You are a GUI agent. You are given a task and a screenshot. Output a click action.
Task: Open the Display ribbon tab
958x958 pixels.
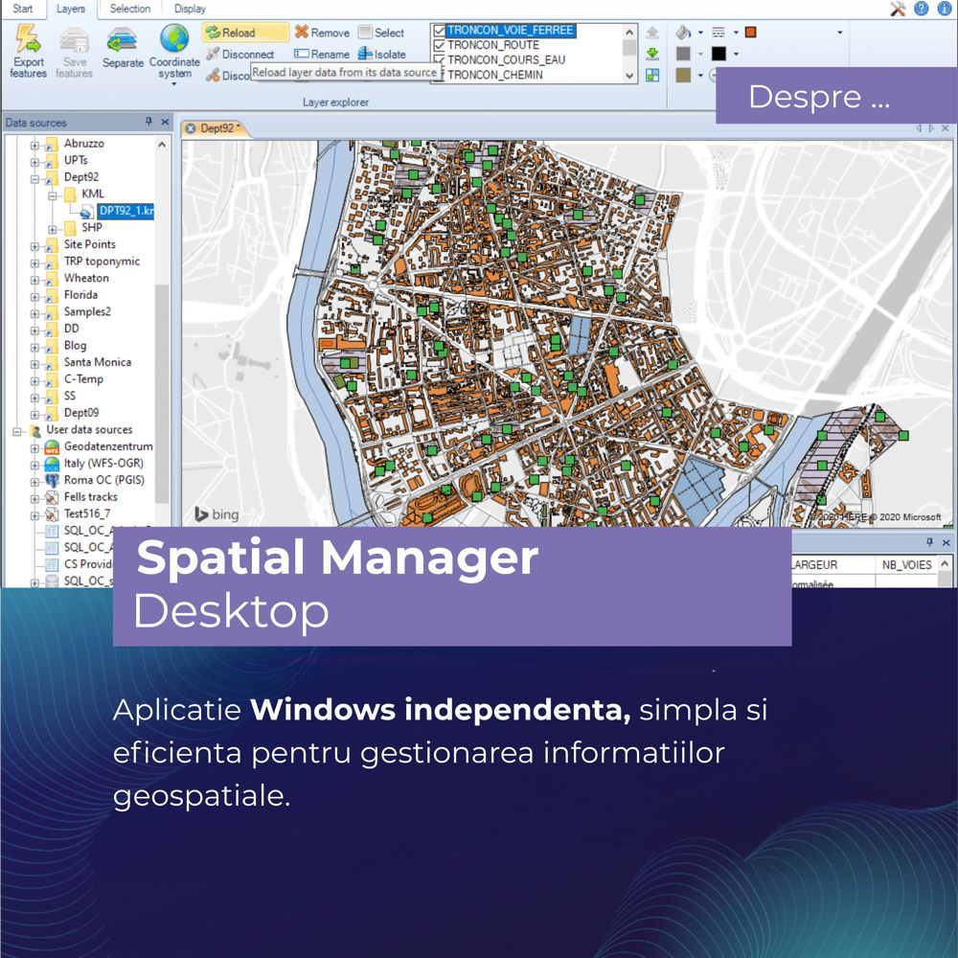[x=190, y=9]
